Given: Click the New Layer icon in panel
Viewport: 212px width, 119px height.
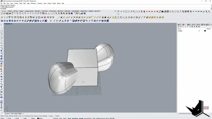Looking at the screenshot, I should point(179,27).
